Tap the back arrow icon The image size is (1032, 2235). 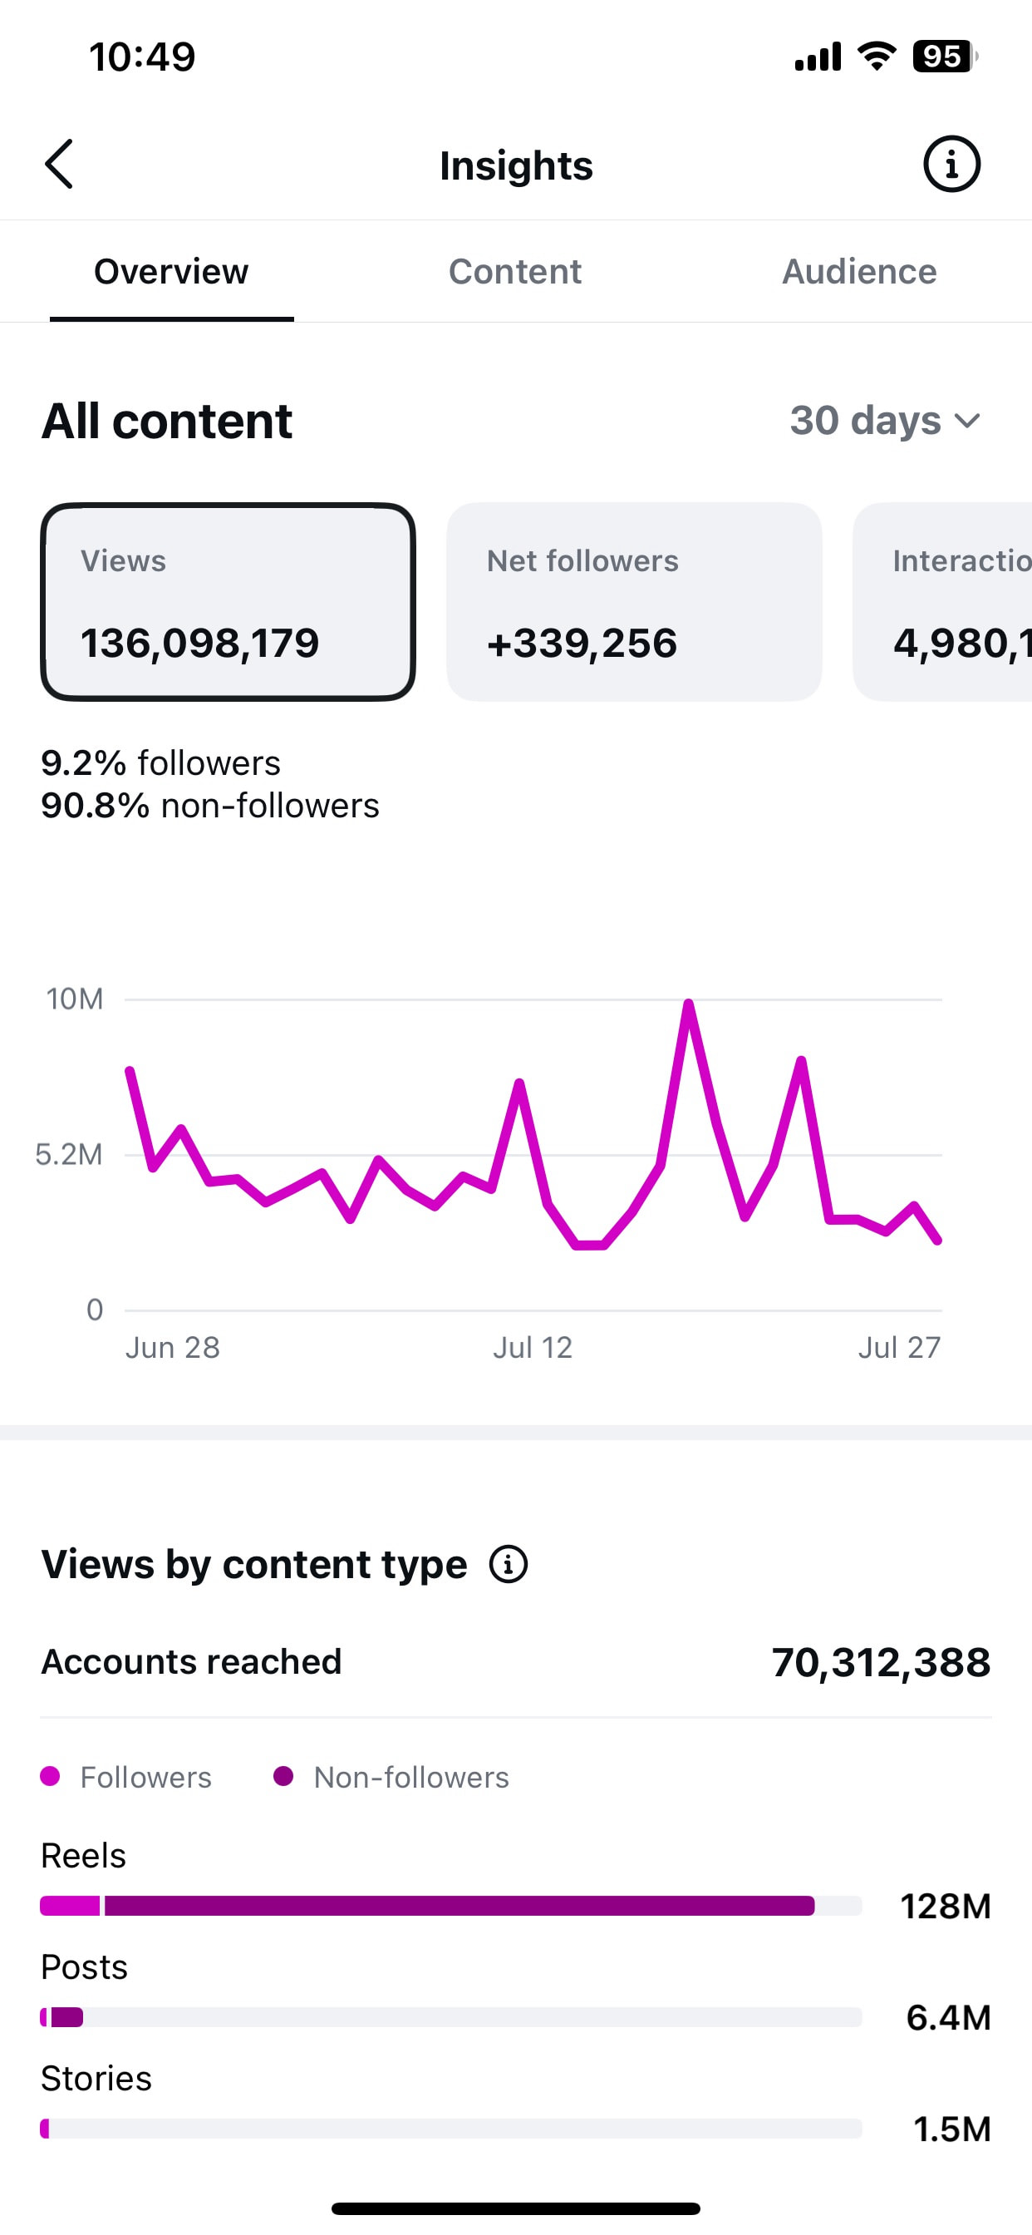59,164
